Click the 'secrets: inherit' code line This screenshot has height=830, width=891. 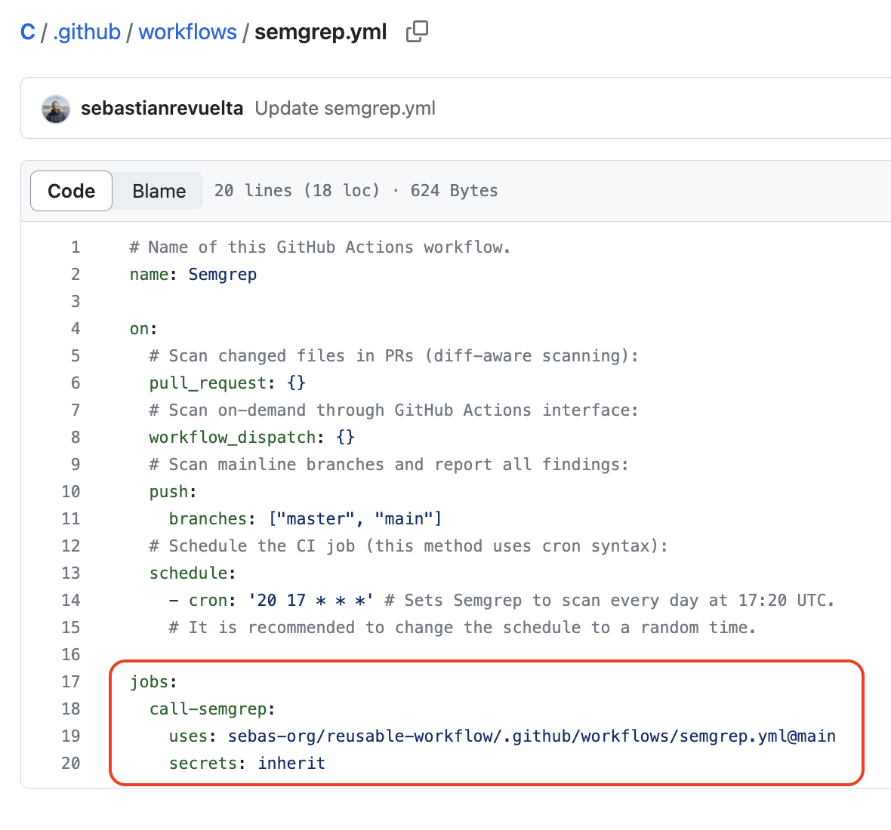pyautogui.click(x=247, y=764)
